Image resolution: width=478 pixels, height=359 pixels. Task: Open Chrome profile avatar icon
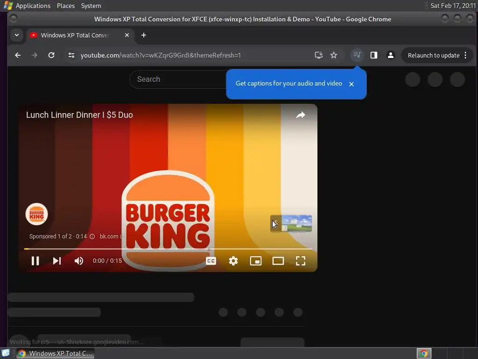pyautogui.click(x=391, y=55)
